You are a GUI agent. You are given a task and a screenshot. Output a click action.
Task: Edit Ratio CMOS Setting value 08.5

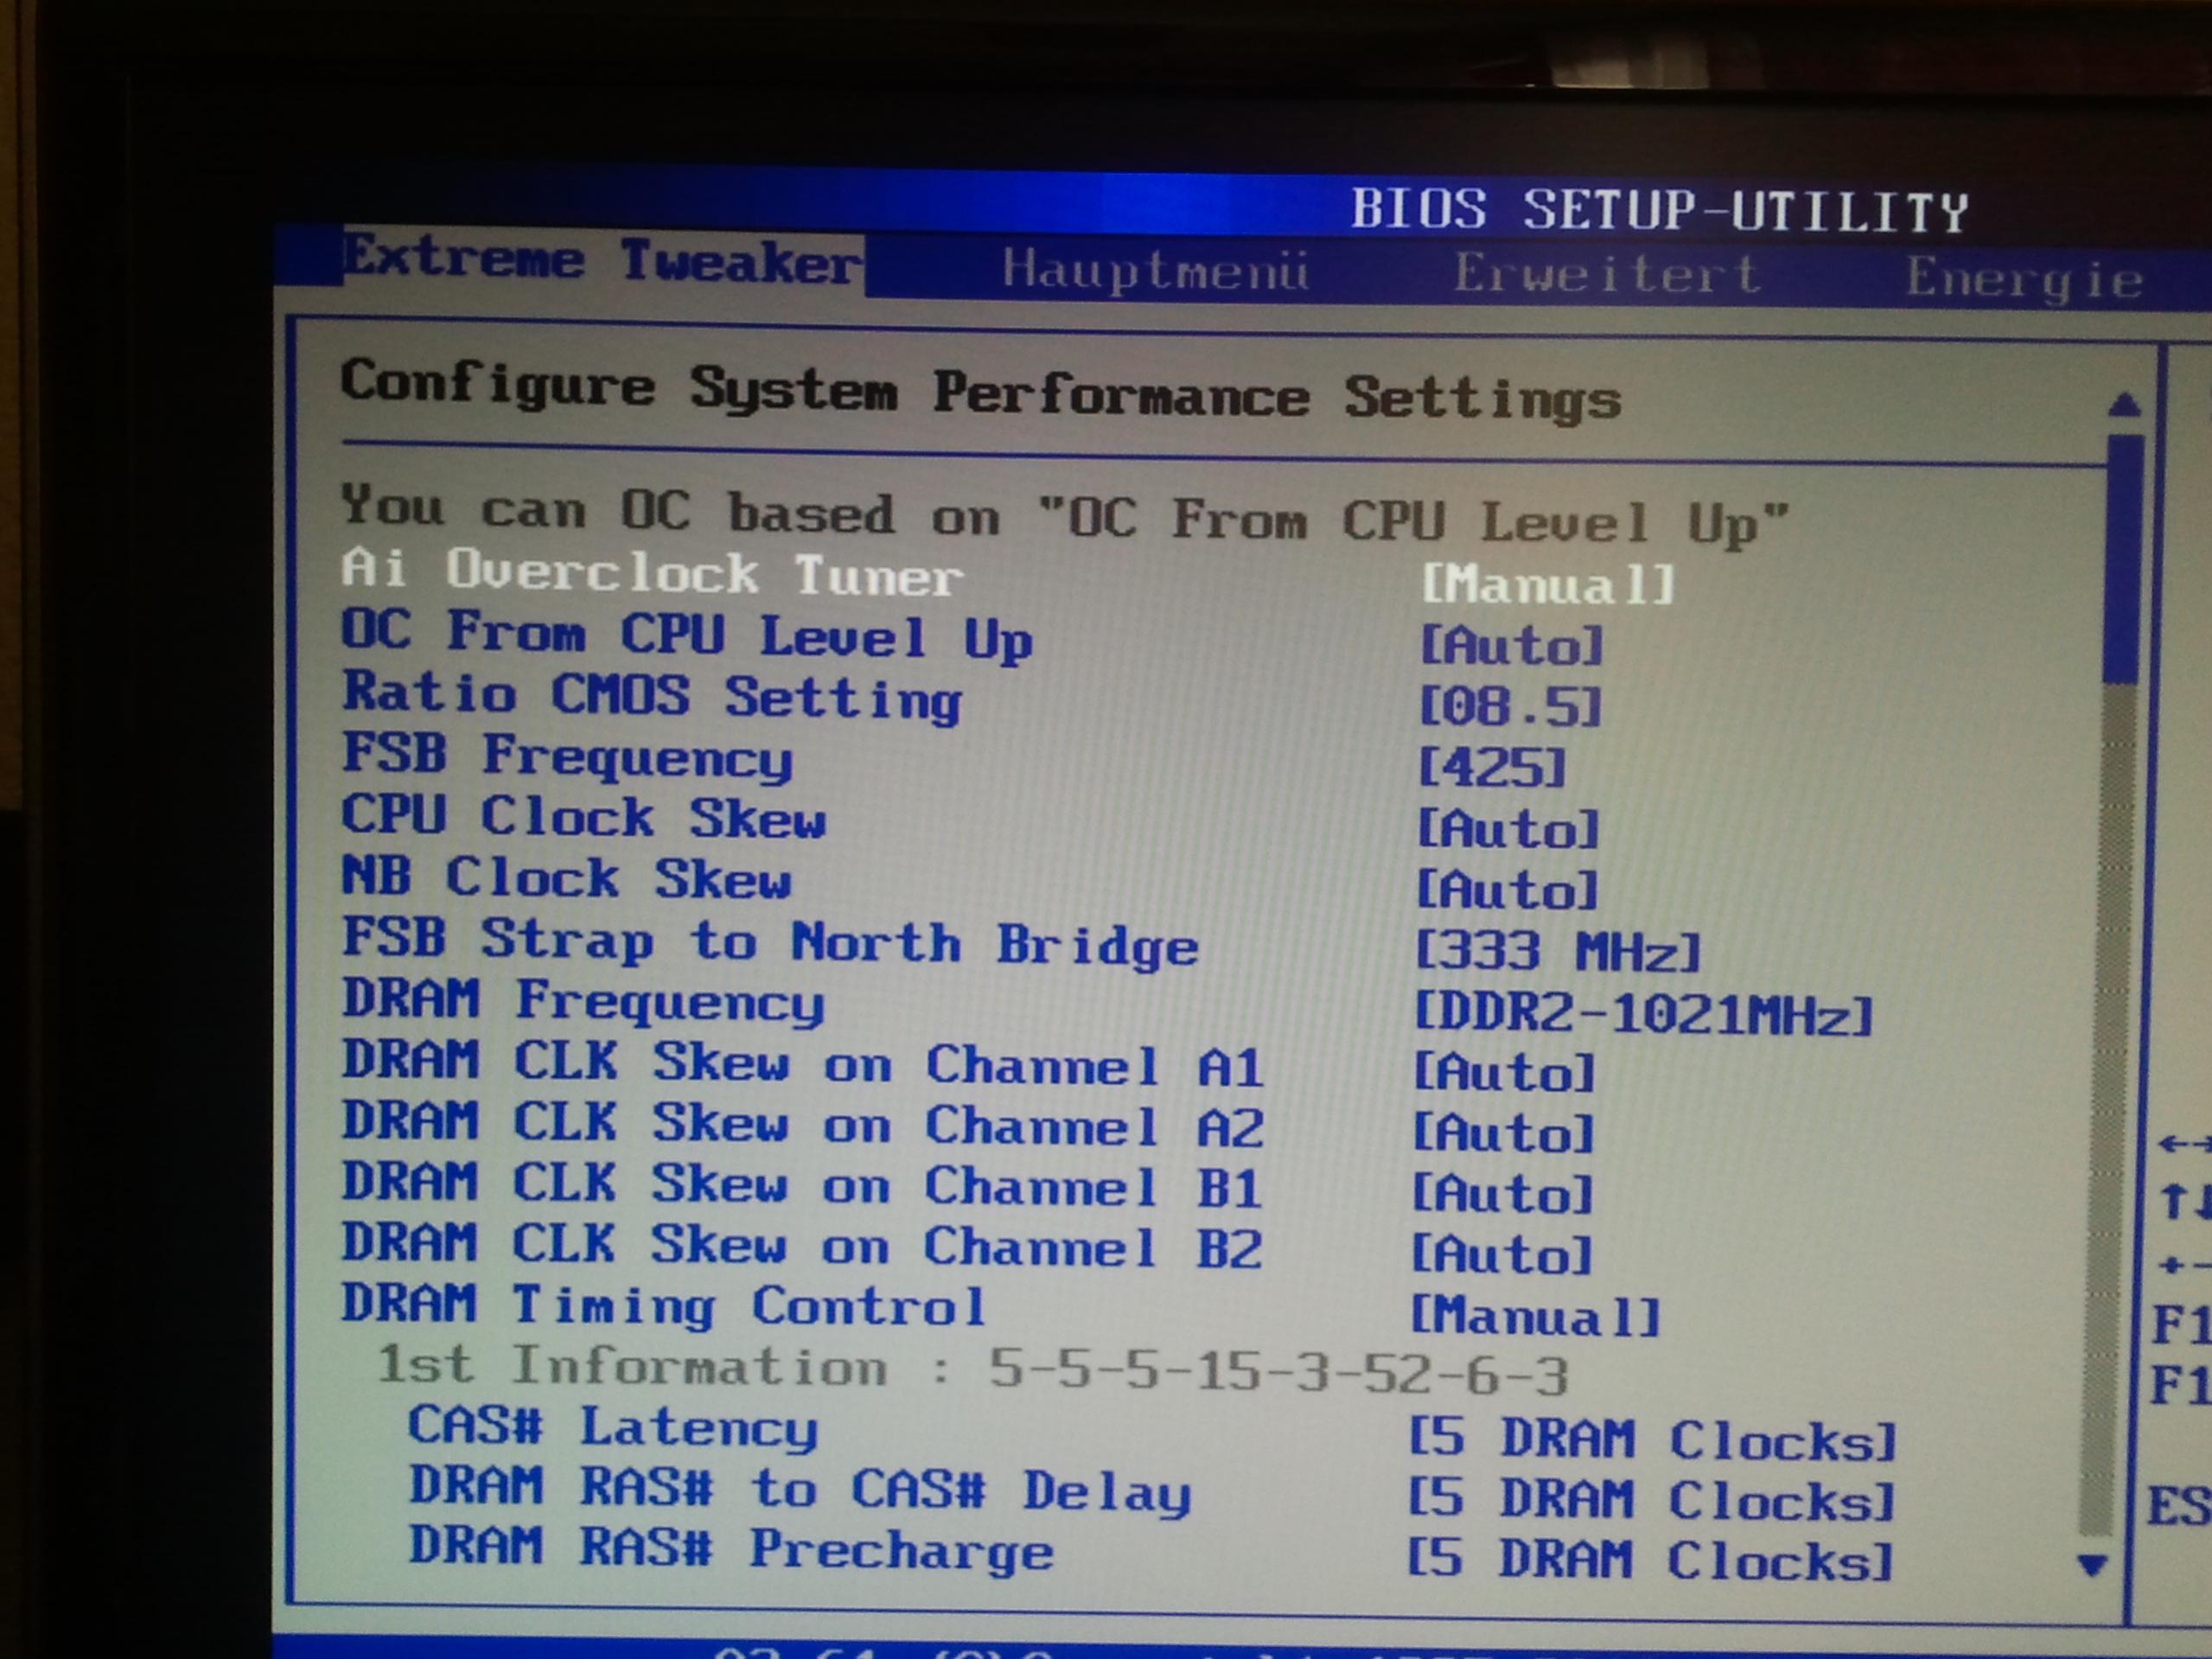(1509, 707)
